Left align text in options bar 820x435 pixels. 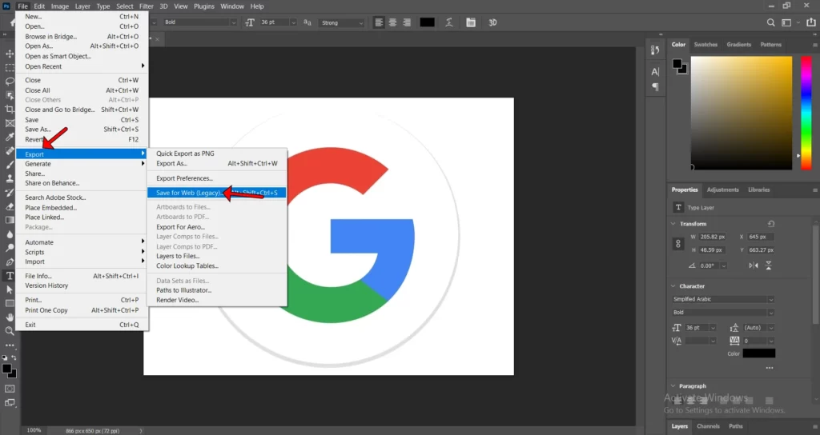click(379, 22)
